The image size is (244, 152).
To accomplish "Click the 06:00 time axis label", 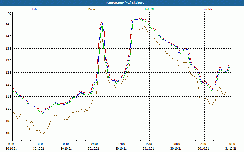I will click(67, 144).
